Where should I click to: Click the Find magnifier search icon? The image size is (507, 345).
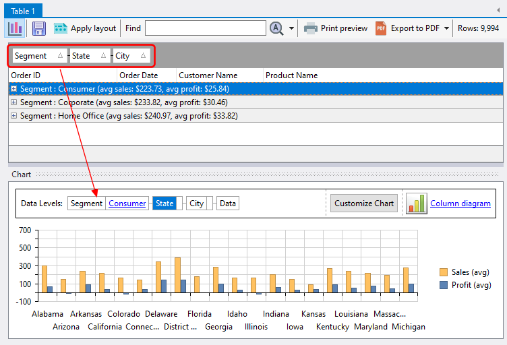coord(276,28)
